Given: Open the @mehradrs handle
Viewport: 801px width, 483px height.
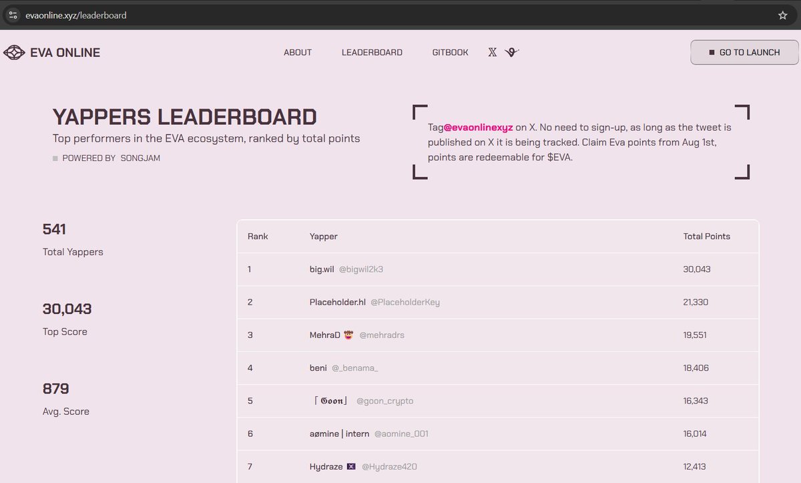Looking at the screenshot, I should [382, 335].
